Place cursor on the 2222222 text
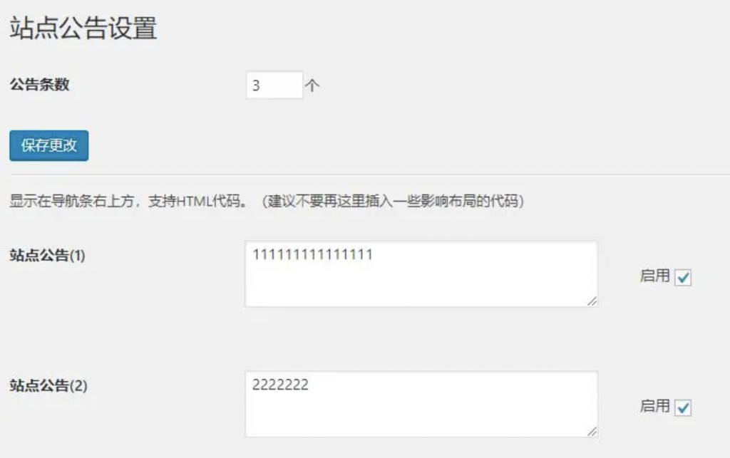 (x=280, y=385)
